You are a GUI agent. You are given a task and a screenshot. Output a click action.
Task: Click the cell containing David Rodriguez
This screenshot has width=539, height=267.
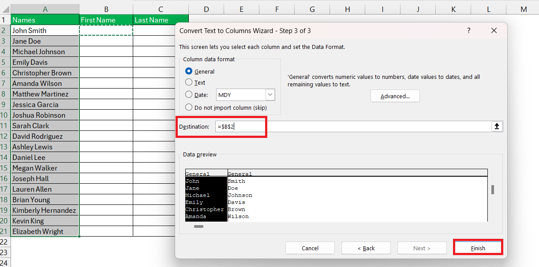(45, 136)
